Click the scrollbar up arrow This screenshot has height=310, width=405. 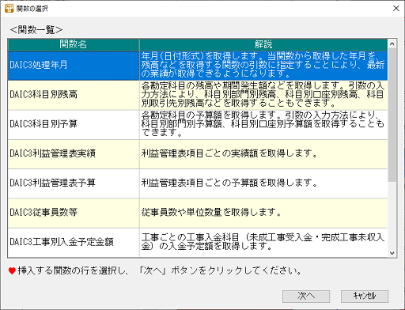[x=392, y=43]
